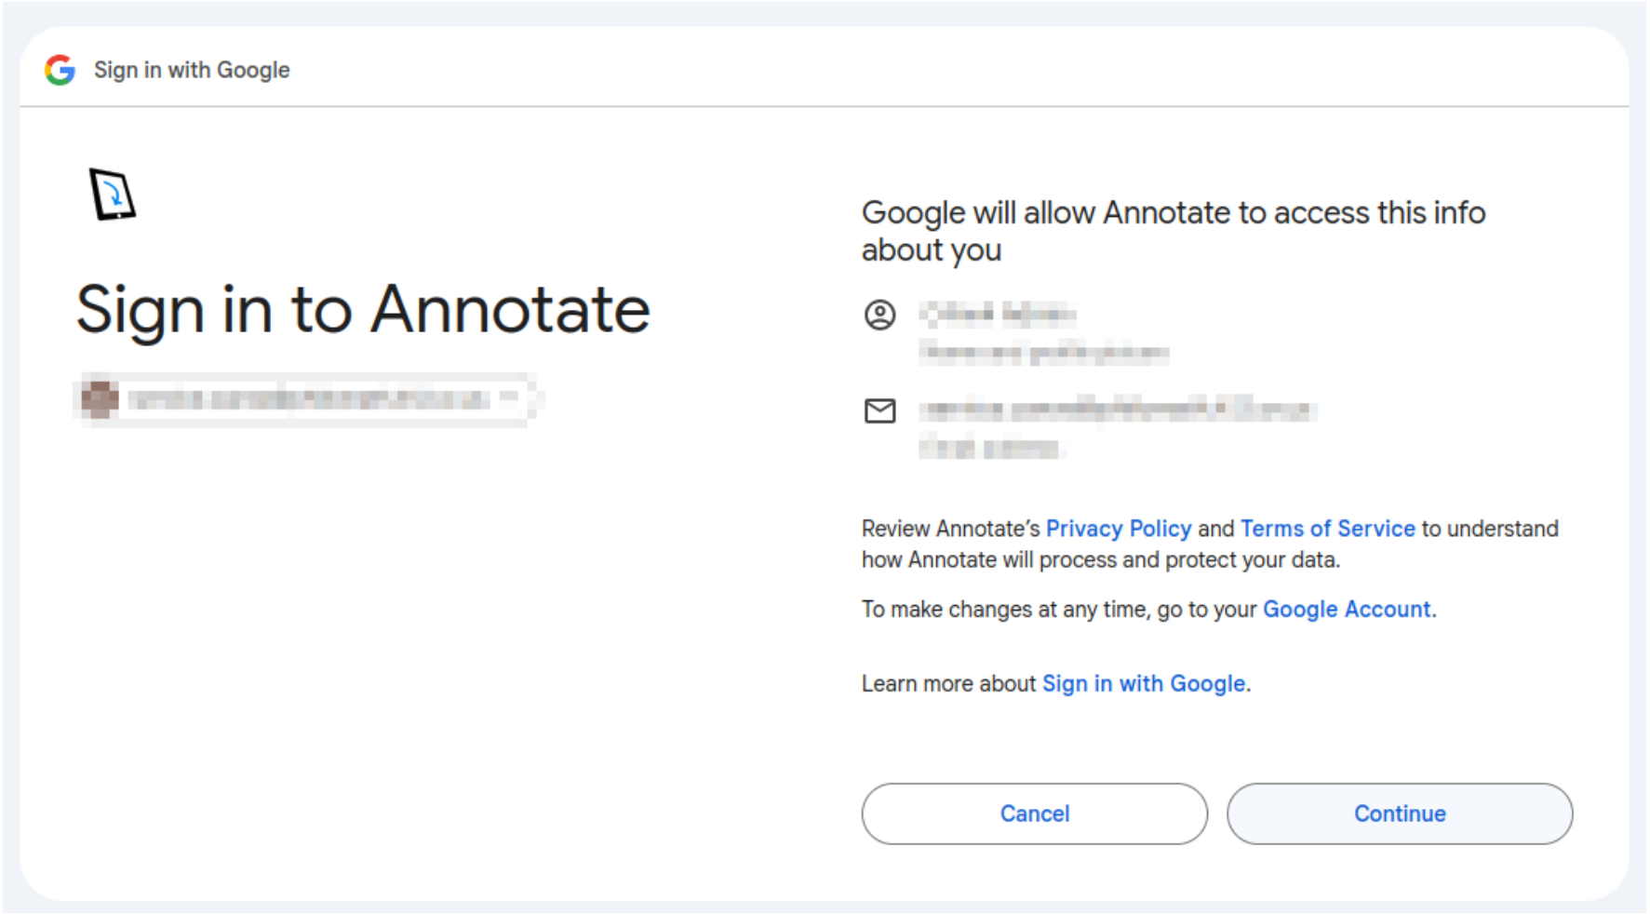Open the Terms of Service link
The image size is (1650, 914).
click(x=1327, y=529)
